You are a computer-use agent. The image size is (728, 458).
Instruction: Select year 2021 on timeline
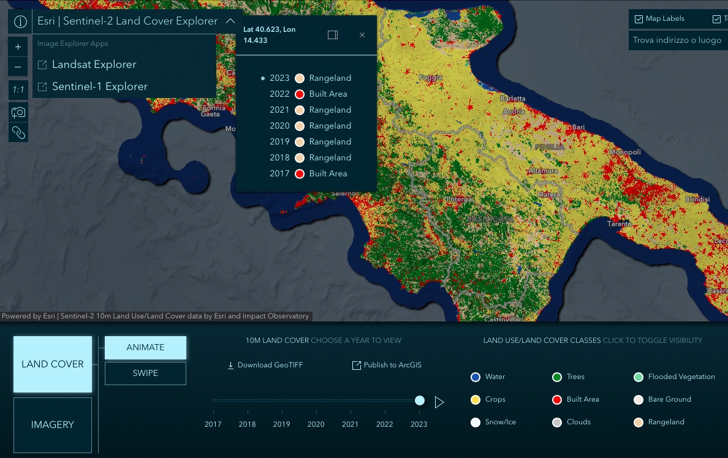coord(350,424)
